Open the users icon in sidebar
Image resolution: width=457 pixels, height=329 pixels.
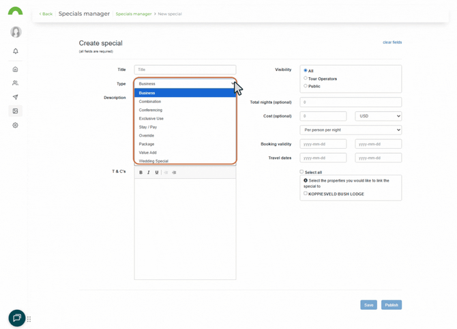[15, 83]
